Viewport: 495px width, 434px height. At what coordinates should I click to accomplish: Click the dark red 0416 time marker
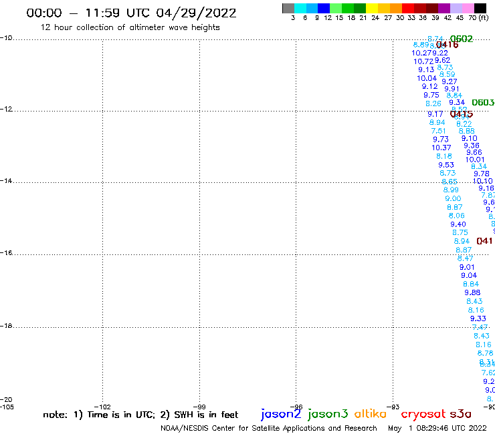(x=447, y=45)
